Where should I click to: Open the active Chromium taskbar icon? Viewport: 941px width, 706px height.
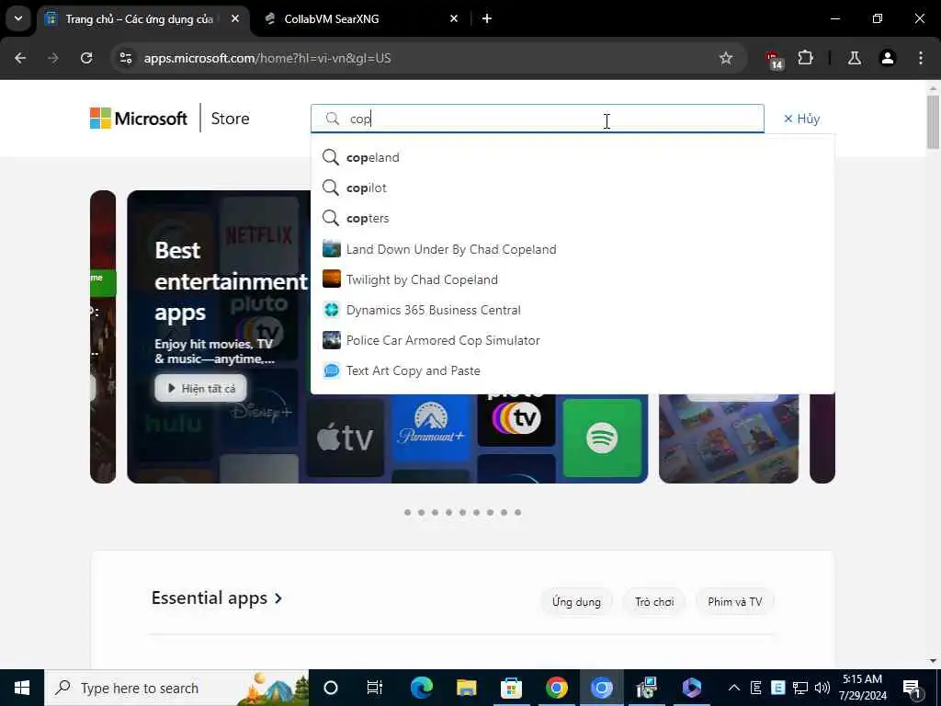click(601, 688)
